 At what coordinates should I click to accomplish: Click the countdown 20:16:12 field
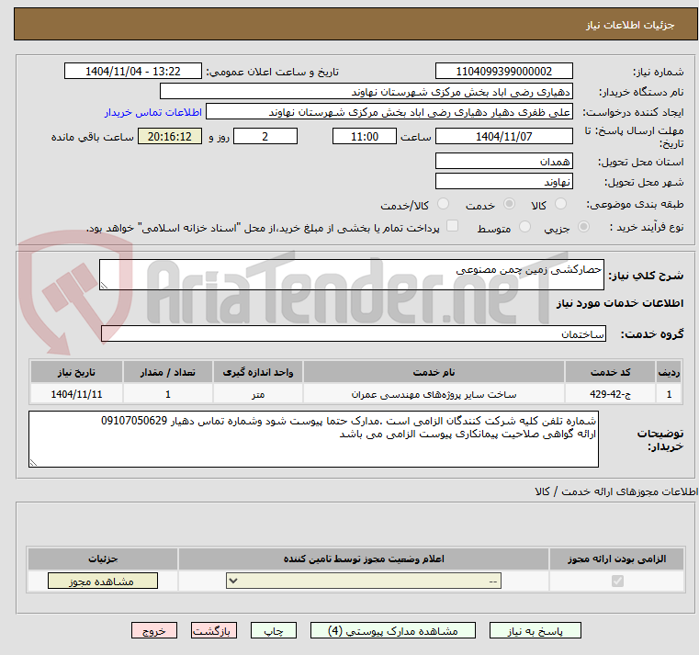(170, 137)
